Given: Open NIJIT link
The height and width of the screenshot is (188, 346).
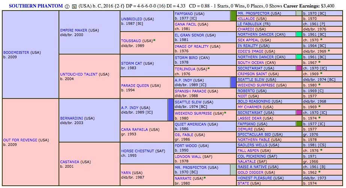Looking at the screenshot, I should pyautogui.click(x=242, y=96).
